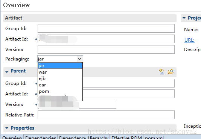Open the Dependency Hierarchy tab

(84, 137)
